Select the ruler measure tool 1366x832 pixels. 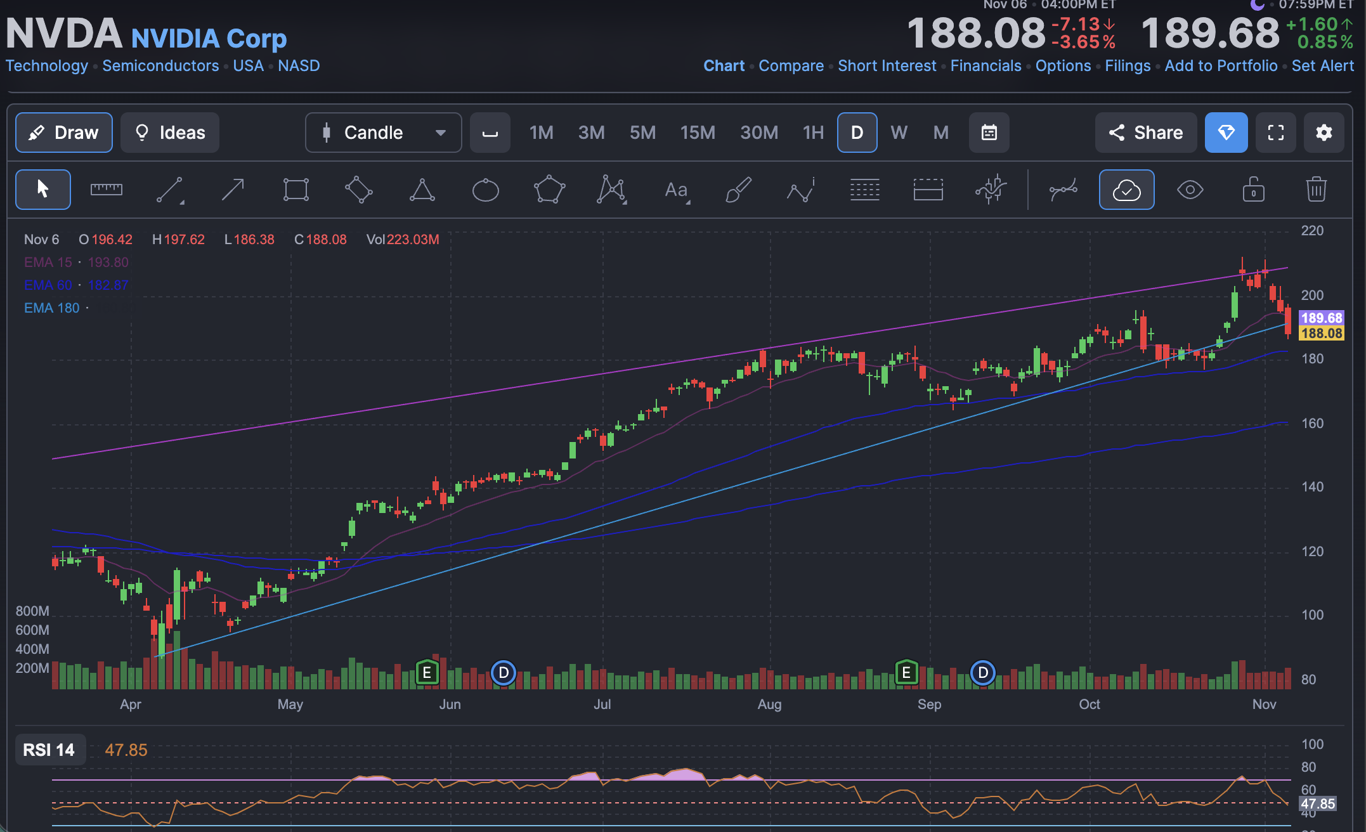[x=106, y=190]
